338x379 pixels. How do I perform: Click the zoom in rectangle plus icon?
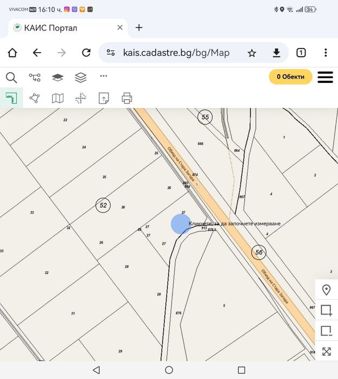(x=327, y=310)
